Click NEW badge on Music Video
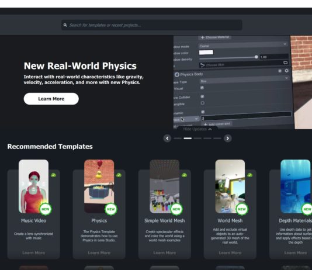The image size is (312, 270). click(46, 209)
